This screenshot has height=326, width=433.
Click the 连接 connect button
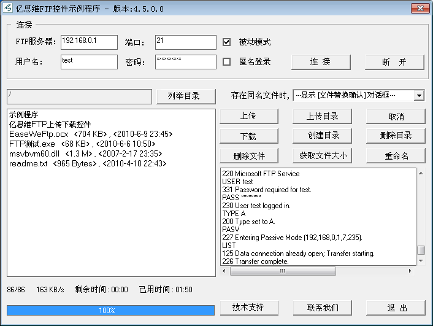(x=321, y=62)
